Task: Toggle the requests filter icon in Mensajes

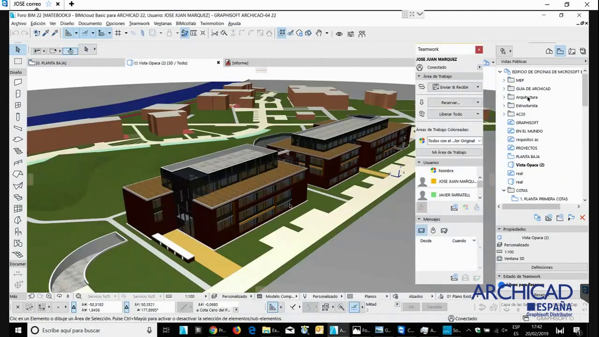Action: click(x=433, y=230)
